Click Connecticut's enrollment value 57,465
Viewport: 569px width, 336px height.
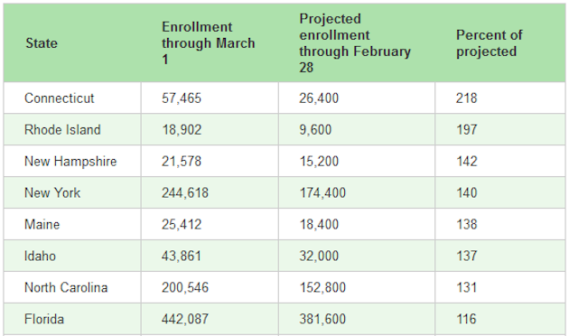click(x=182, y=98)
